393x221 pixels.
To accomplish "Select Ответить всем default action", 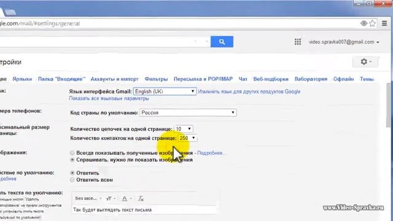I will pyautogui.click(x=72, y=180).
